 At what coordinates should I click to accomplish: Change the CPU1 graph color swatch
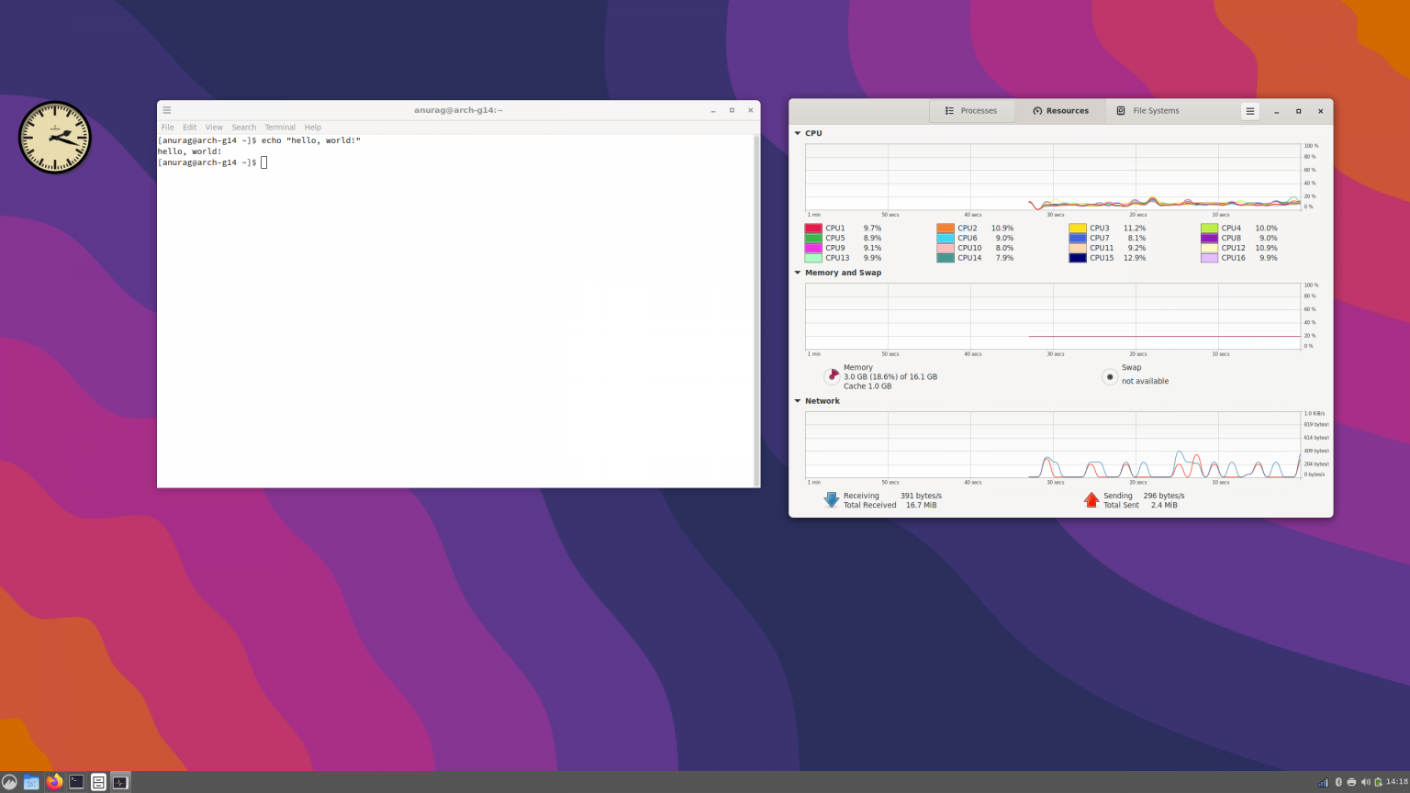[812, 228]
